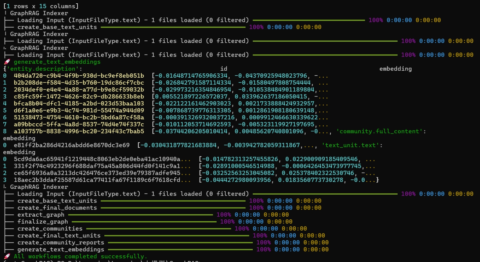The height and width of the screenshot is (262, 480).
Task: Click ID d6f1a0e6-e9b3-4c74-981d-55474a944d09
Action: click(79, 110)
